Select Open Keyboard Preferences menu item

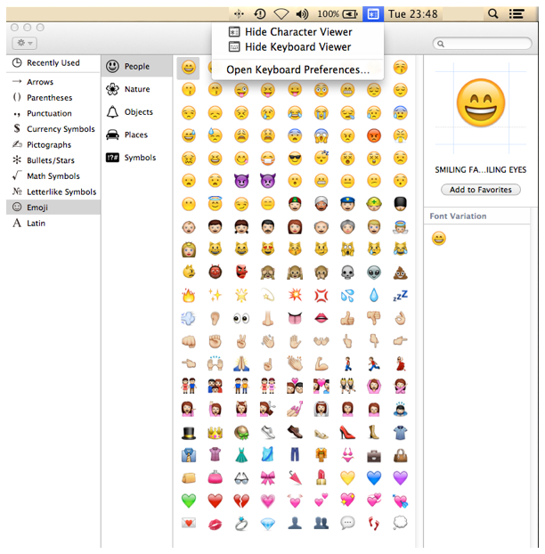pos(297,69)
